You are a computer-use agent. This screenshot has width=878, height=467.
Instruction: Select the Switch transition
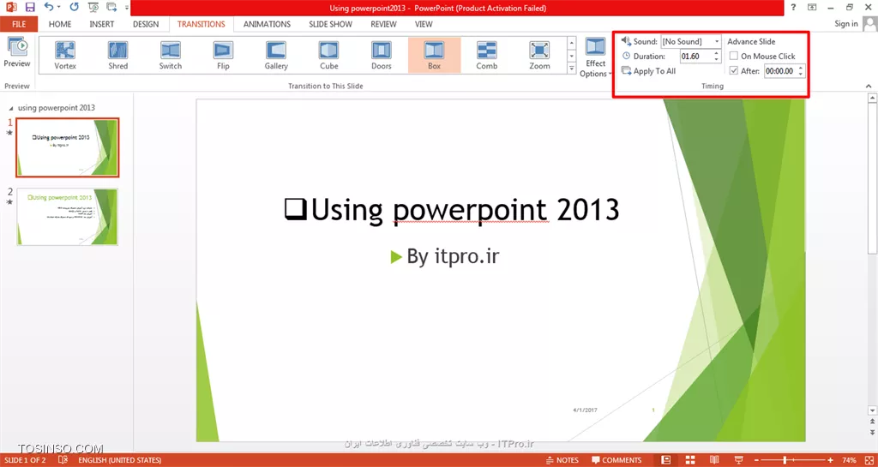pyautogui.click(x=171, y=55)
